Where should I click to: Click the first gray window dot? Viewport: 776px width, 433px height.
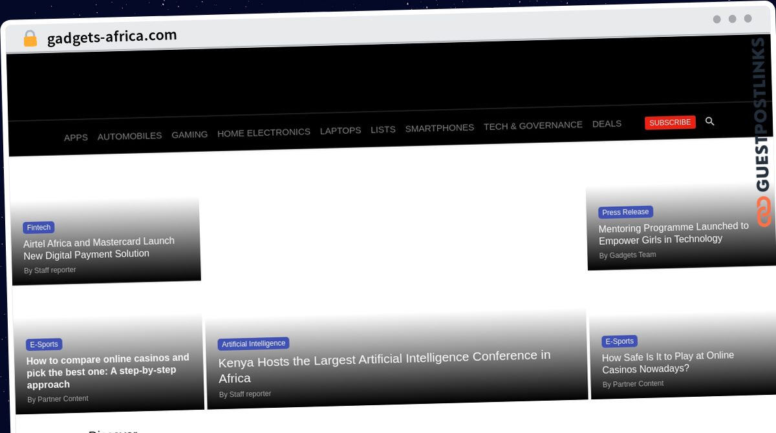click(717, 19)
